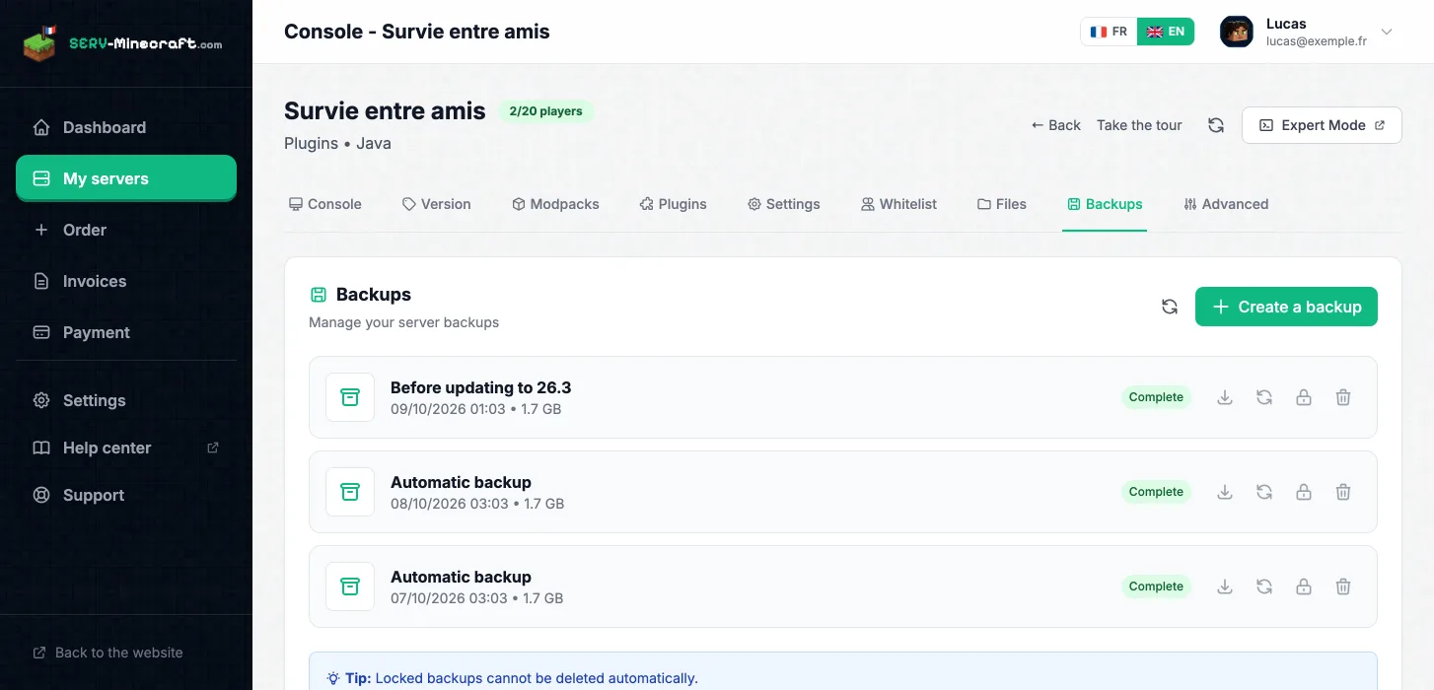The width and height of the screenshot is (1434, 690).
Task: Lock the "Before updating to 26.3" backup
Action: click(1304, 397)
